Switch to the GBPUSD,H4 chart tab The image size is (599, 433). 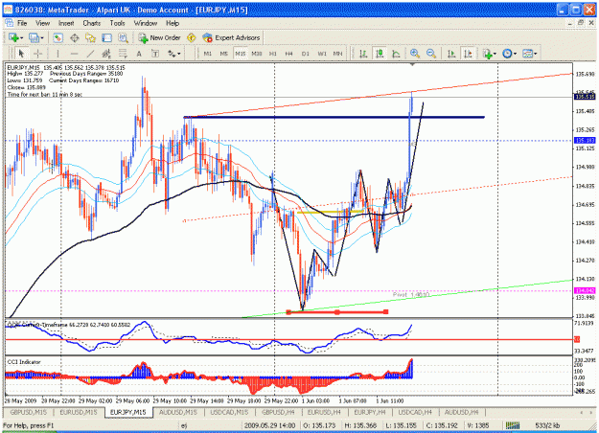pyautogui.click(x=278, y=412)
